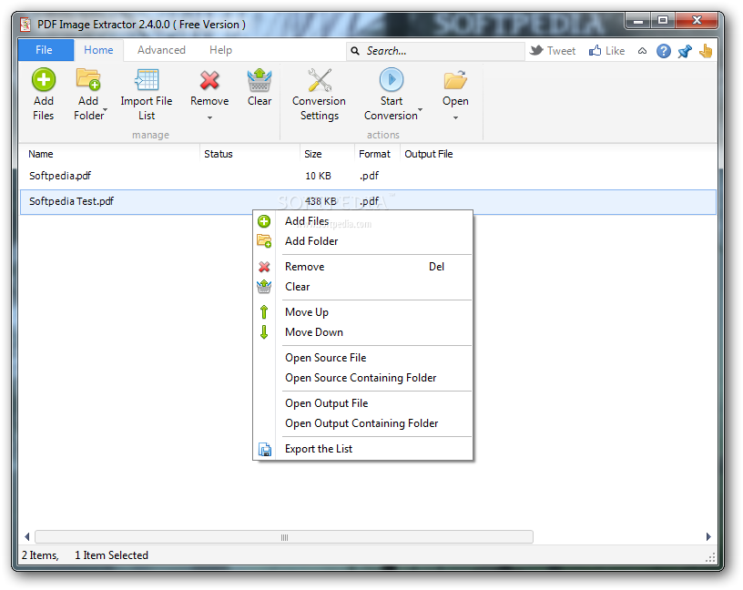Click the blue Help question mark icon
Viewport: 743px width, 590px height.
[x=664, y=51]
